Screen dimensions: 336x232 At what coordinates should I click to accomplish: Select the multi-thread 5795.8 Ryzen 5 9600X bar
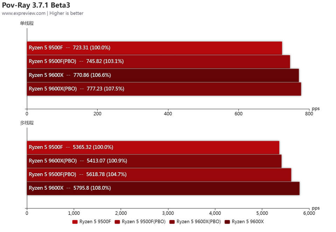pyautogui.click(x=163, y=188)
